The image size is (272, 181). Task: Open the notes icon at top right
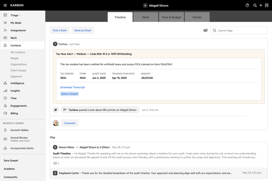click(x=267, y=5)
